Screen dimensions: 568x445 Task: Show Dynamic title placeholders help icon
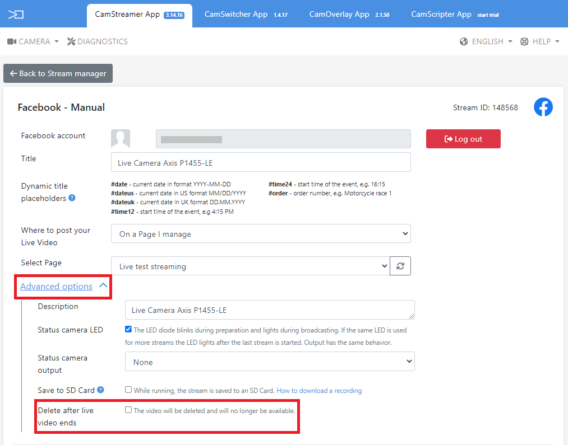pos(72,198)
